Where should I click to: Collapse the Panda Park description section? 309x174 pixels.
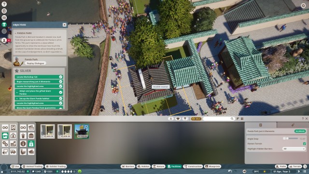pyautogui.click(x=15, y=33)
